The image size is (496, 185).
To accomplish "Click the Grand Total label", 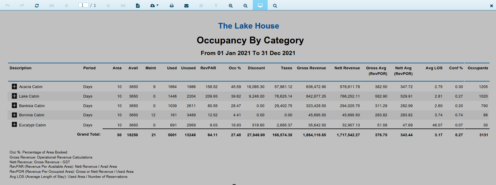I will (89, 134).
